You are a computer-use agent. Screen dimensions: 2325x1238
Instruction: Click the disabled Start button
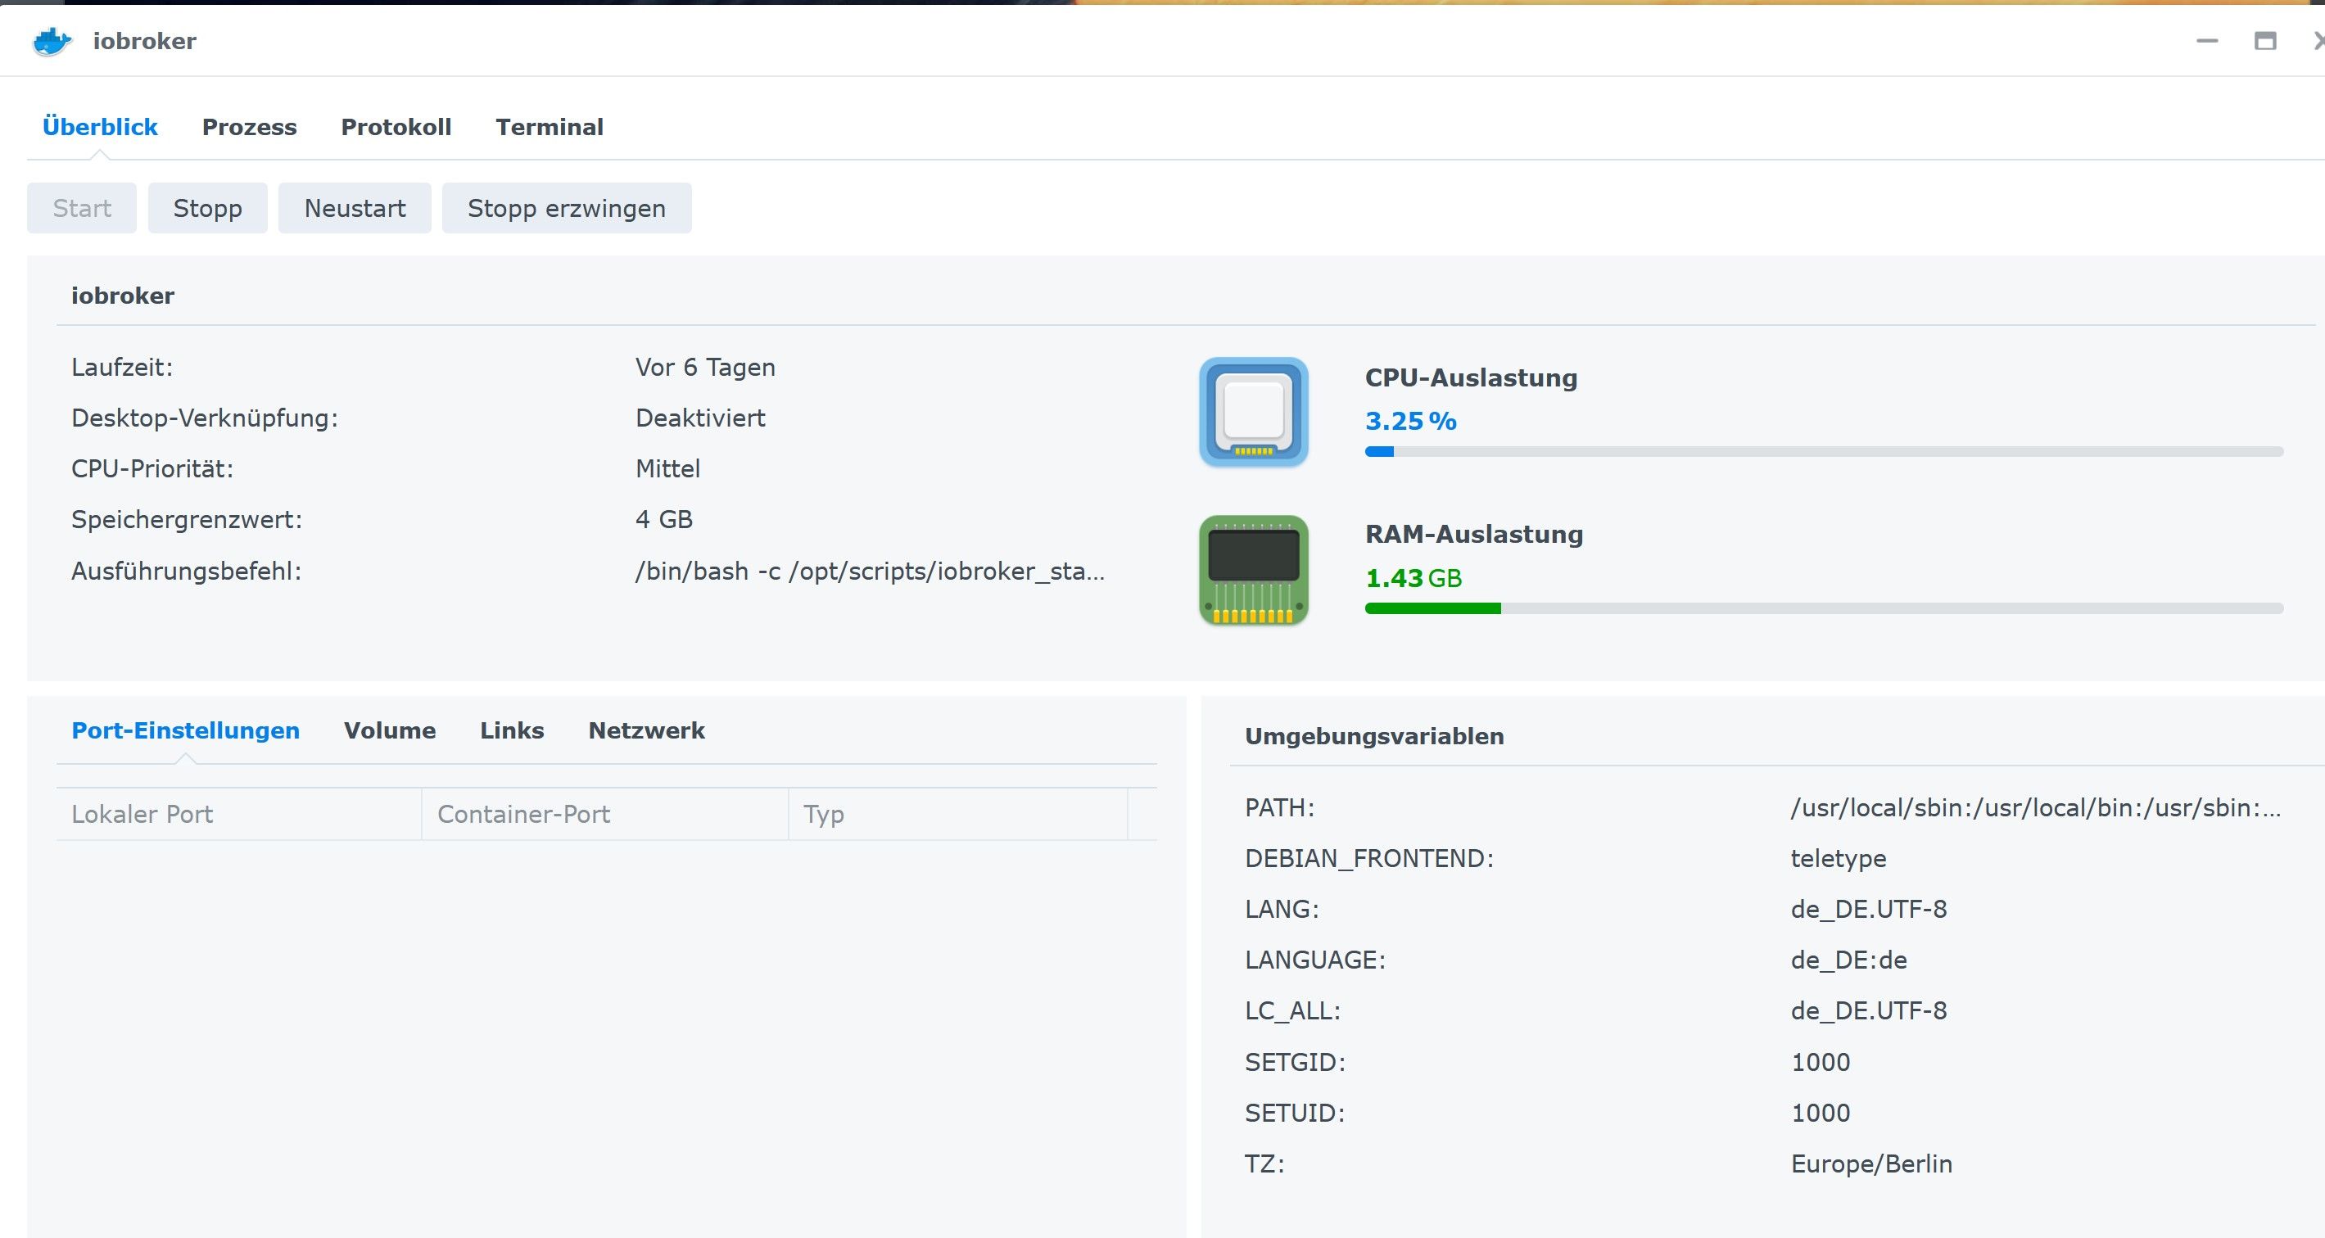(81, 209)
